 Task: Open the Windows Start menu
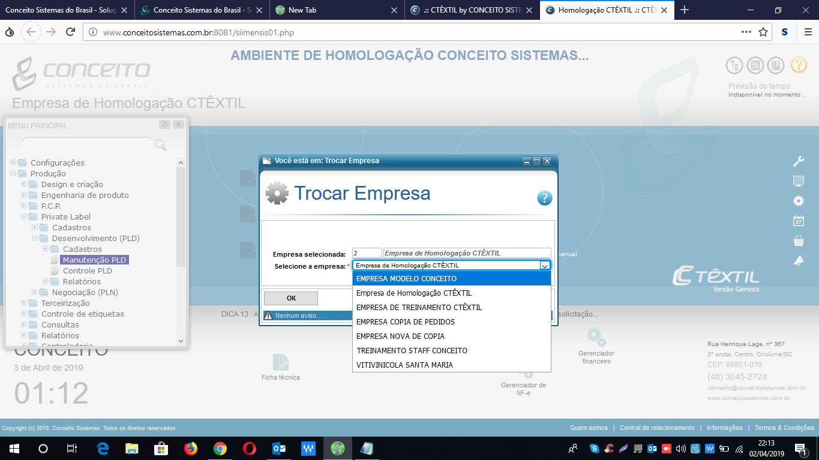(14, 448)
